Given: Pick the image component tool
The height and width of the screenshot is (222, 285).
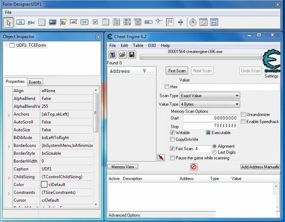Looking at the screenshot, I should [x=52, y=22].
